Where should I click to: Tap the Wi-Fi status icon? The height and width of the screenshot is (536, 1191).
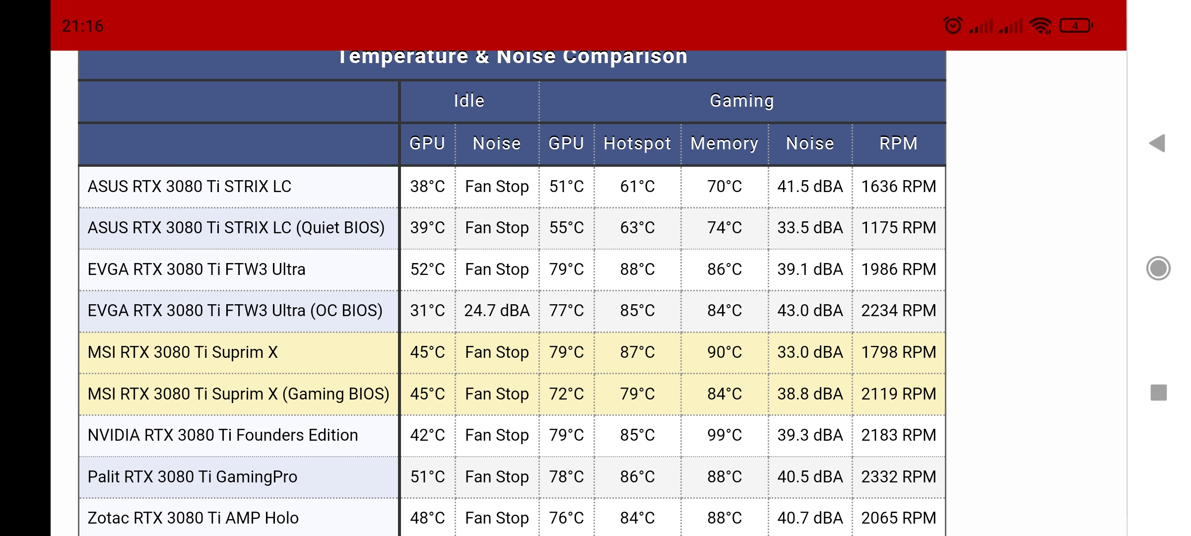(x=1041, y=26)
